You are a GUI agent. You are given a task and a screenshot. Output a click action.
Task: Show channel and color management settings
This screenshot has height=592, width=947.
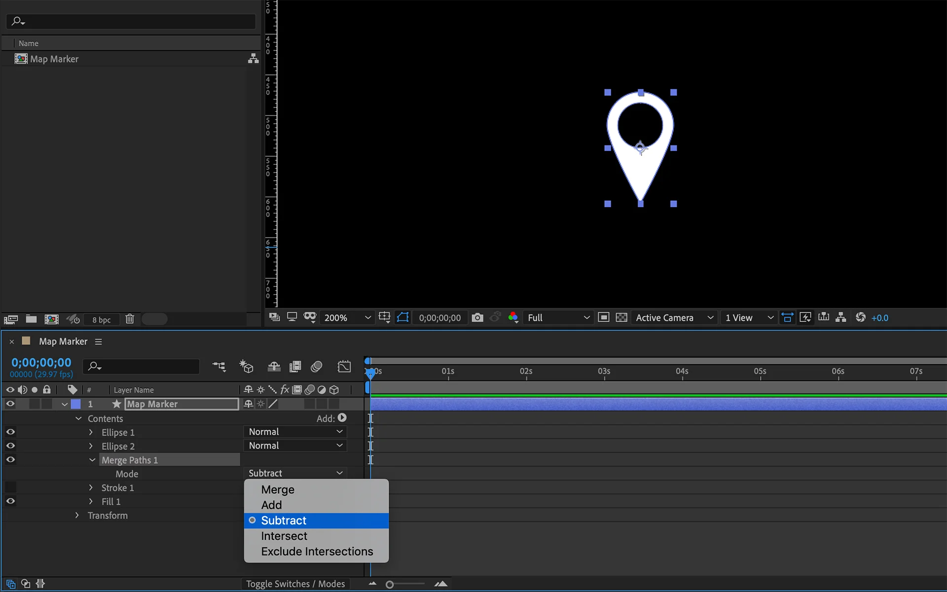pyautogui.click(x=513, y=317)
